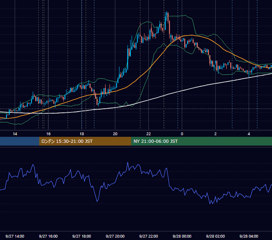Select the ロンドン 15:30-21:00 JST session bar

click(85, 141)
